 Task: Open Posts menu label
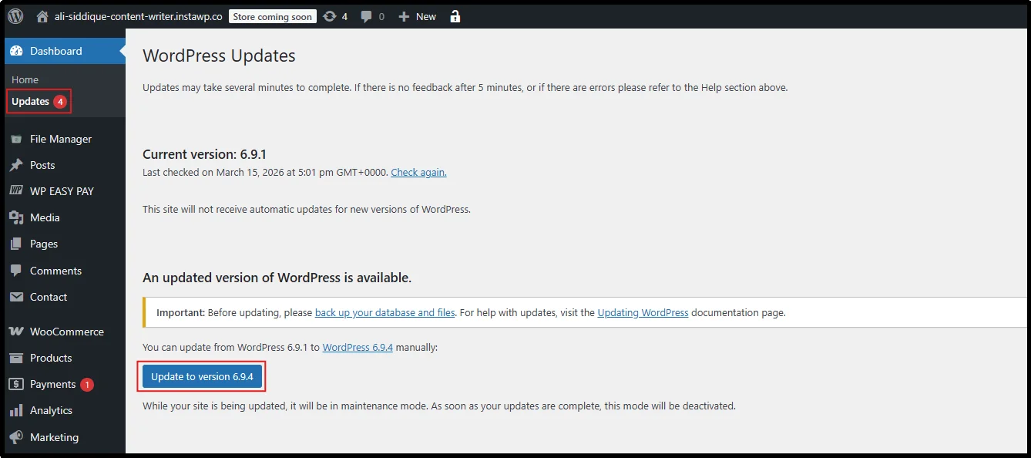click(42, 165)
